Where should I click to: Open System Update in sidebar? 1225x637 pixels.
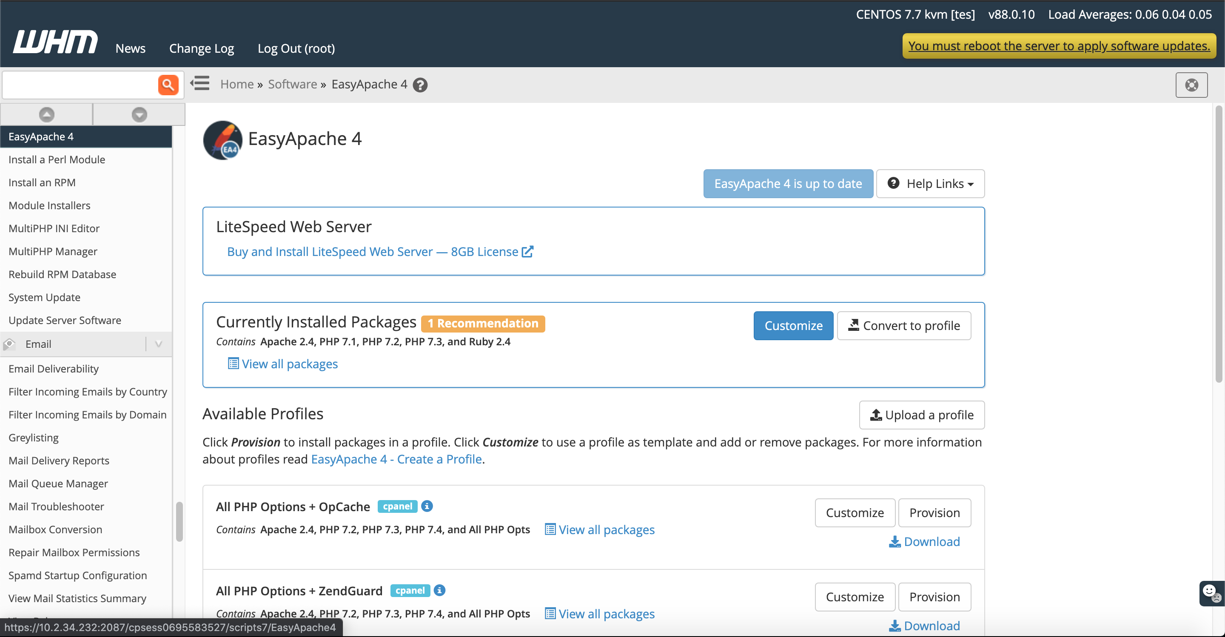[x=44, y=297]
